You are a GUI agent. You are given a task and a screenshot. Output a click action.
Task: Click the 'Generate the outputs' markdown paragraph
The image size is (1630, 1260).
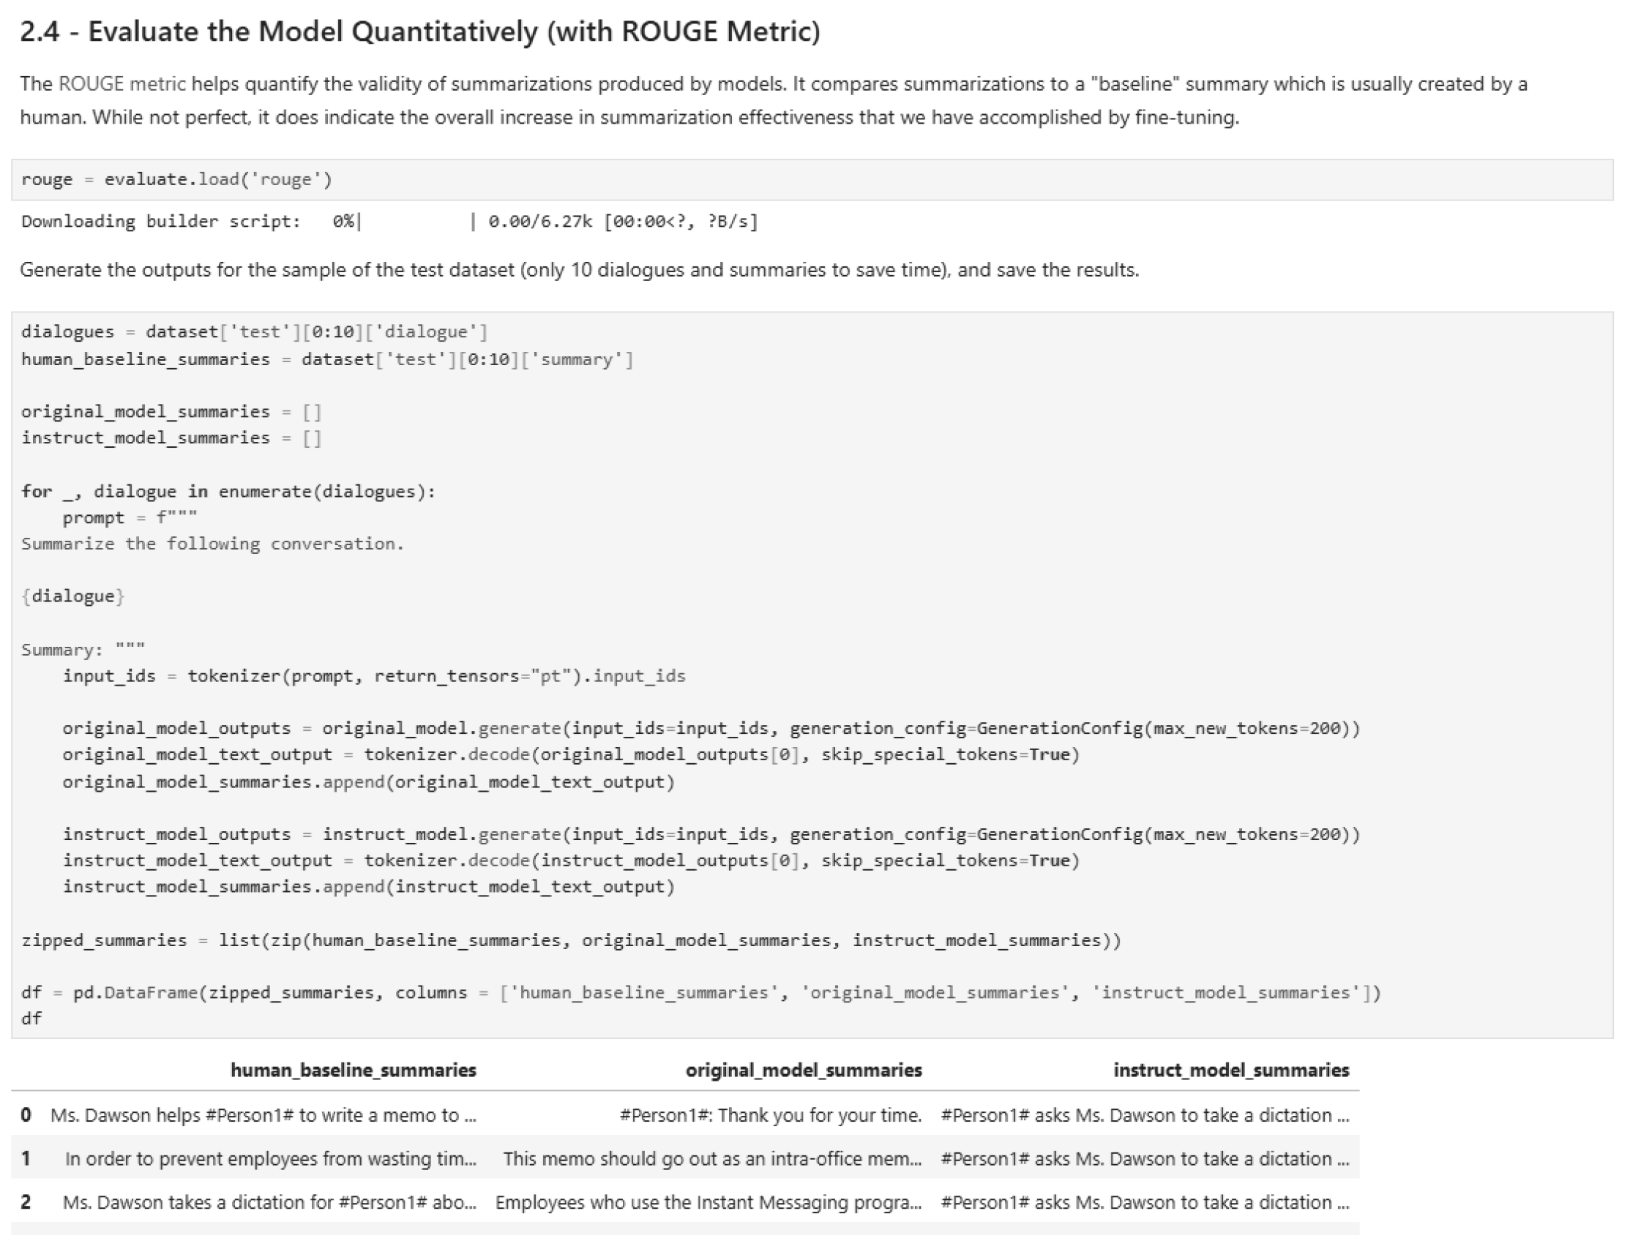pyautogui.click(x=579, y=269)
